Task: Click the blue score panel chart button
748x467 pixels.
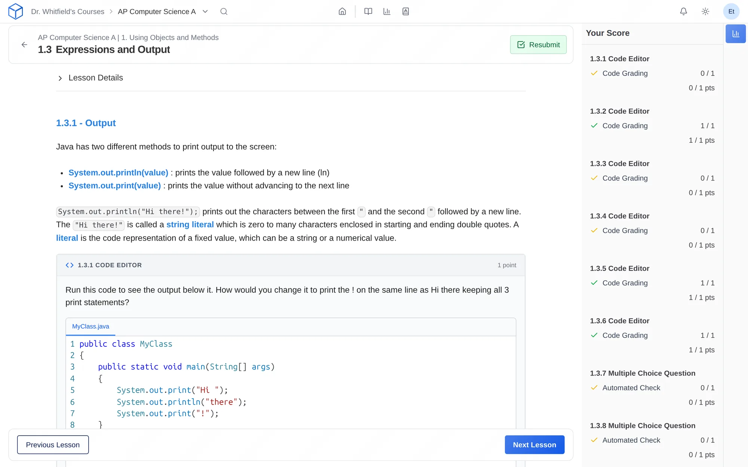Action: [x=735, y=34]
